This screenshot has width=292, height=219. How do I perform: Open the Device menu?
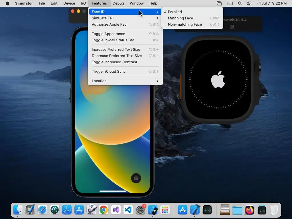(x=69, y=3)
